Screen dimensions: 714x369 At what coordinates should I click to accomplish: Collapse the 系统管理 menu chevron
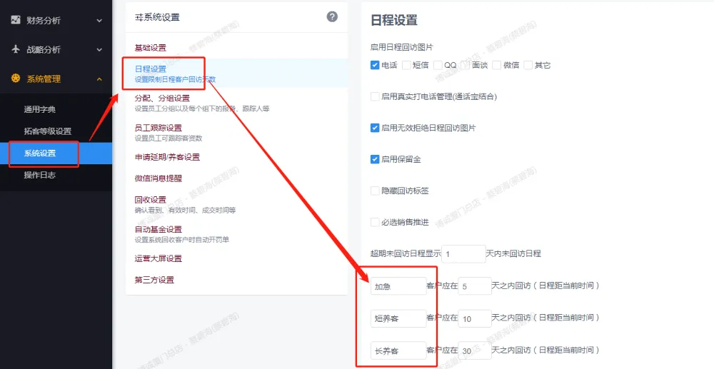tap(99, 79)
